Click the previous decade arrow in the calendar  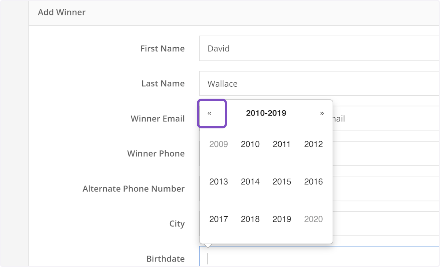(x=212, y=113)
